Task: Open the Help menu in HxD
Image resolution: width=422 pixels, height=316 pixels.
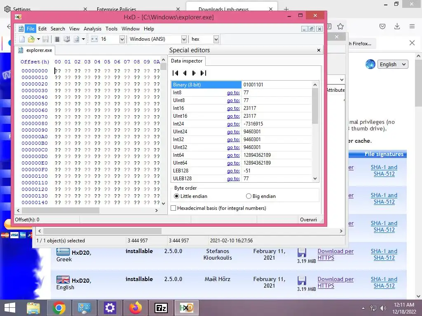Action: (x=149, y=29)
